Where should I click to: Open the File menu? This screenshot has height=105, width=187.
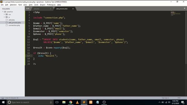click(x=2, y=5)
